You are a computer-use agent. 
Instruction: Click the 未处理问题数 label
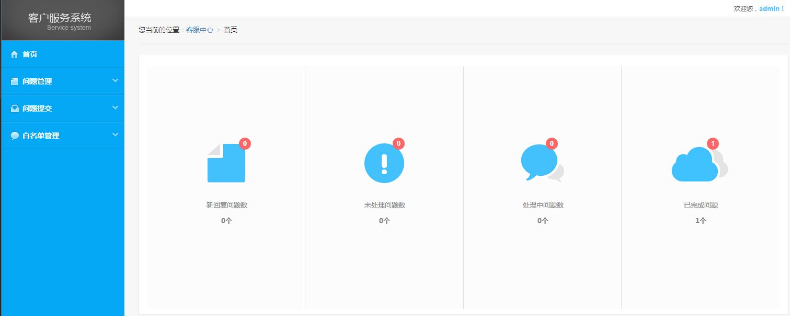tap(384, 205)
